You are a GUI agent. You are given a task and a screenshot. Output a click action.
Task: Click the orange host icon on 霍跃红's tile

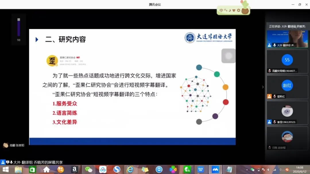pos(269,96)
